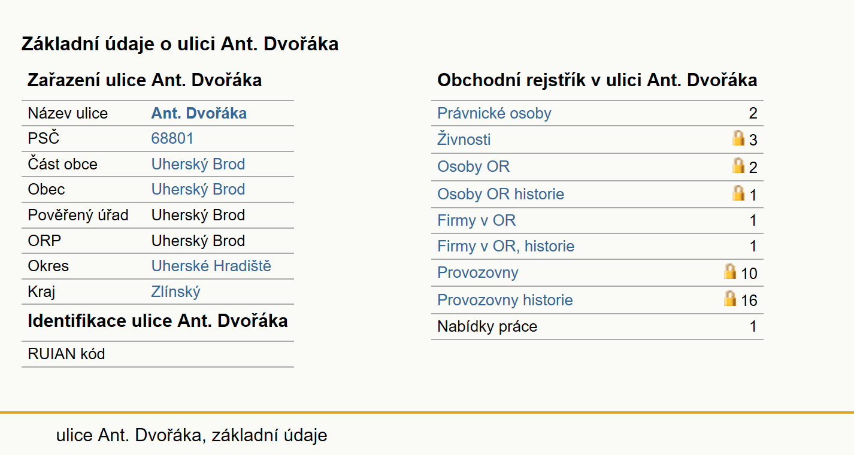Image resolution: width=854 pixels, height=455 pixels.
Task: Click the lock icon in Osoby OR row
Action: (738, 165)
